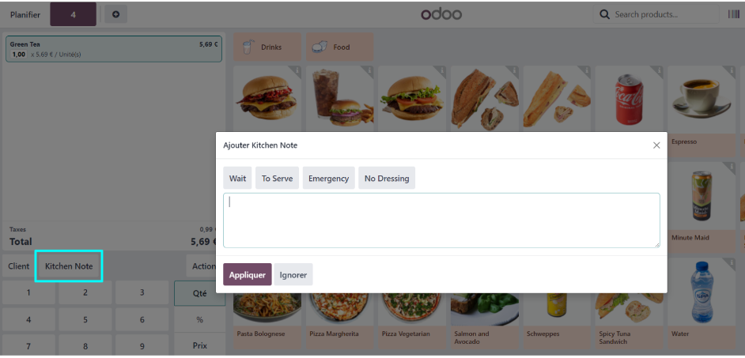745x358 pixels.
Task: Choose the Wait preset note
Action: pos(237,178)
